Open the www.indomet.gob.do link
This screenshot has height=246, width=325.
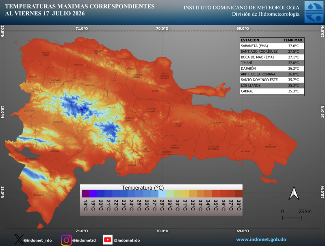click(x=261, y=240)
